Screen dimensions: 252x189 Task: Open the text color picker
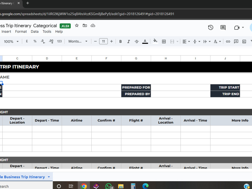pos(145,42)
